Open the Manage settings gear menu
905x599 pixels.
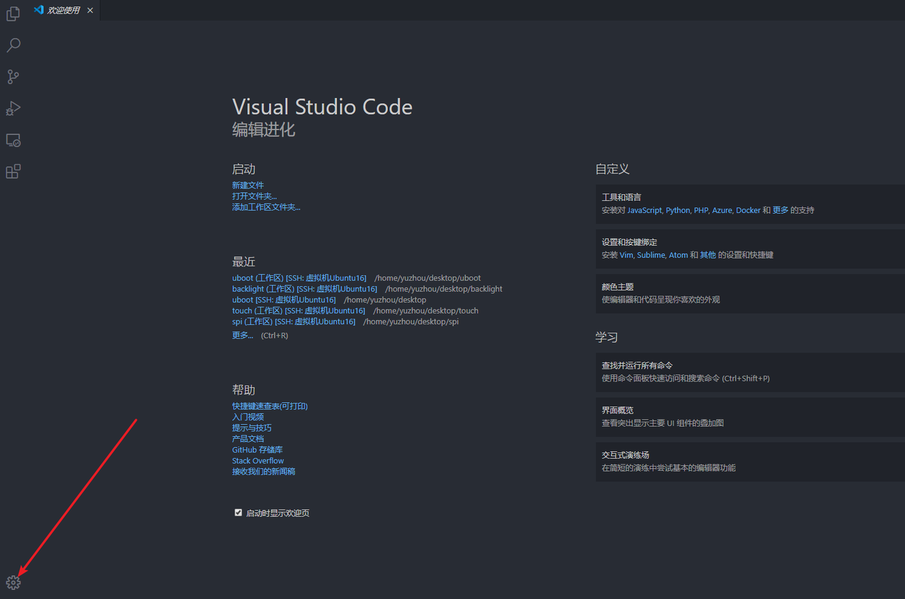13,582
